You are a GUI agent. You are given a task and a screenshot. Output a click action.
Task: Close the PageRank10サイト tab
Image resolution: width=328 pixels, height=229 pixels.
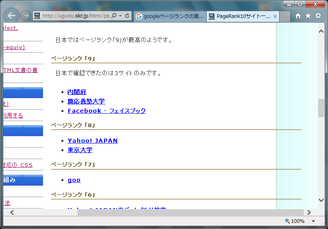pos(275,16)
